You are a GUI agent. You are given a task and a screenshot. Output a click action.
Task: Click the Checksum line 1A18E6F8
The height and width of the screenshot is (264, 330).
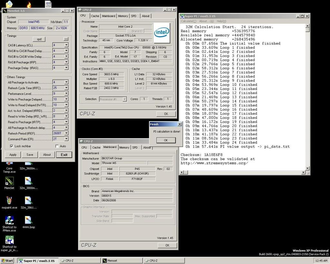pos(201,155)
